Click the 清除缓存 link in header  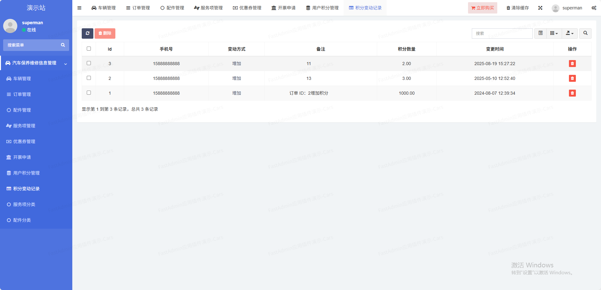tap(517, 8)
